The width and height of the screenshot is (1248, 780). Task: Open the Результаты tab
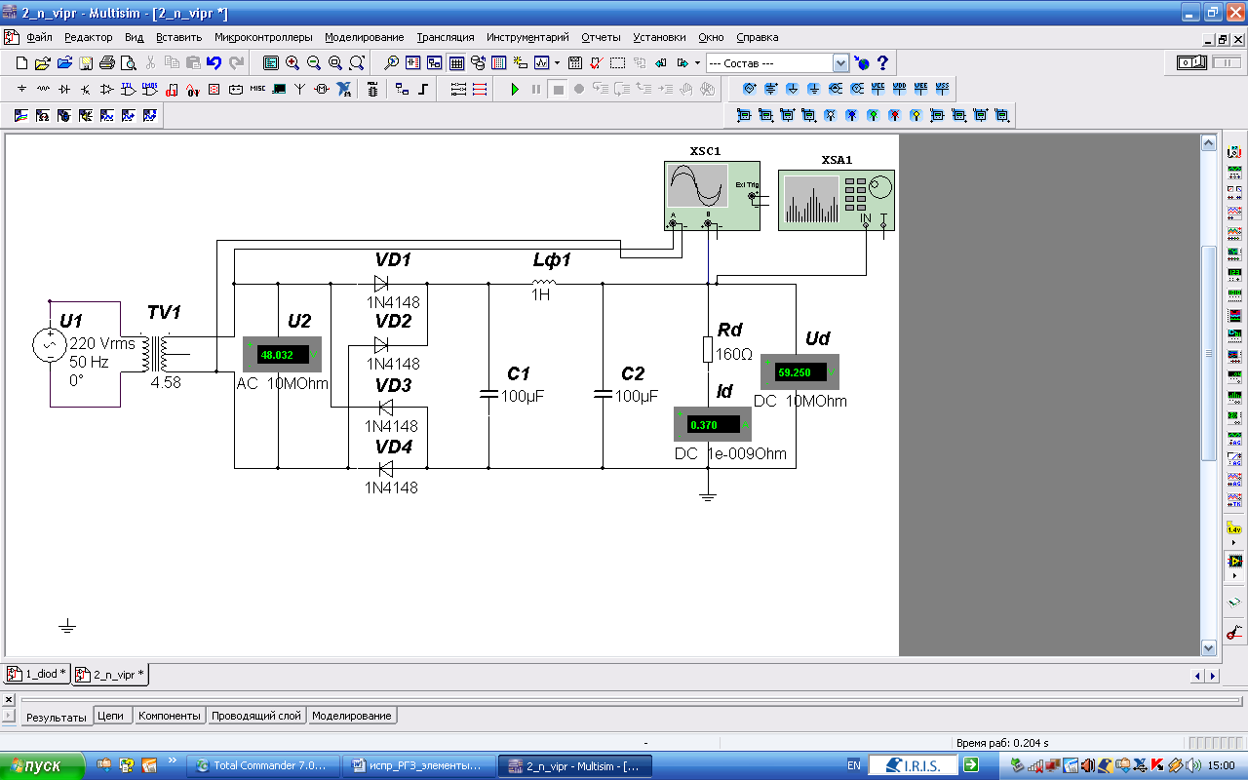click(x=57, y=717)
